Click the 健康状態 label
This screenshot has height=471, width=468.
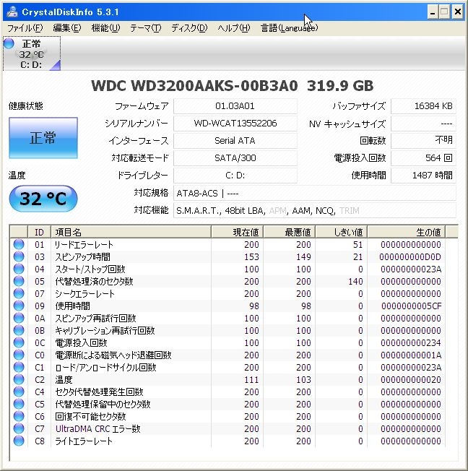click(26, 106)
